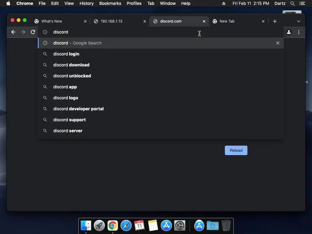Select the discord app suggestion
Viewport: 312px width, 234px height.
(x=161, y=87)
